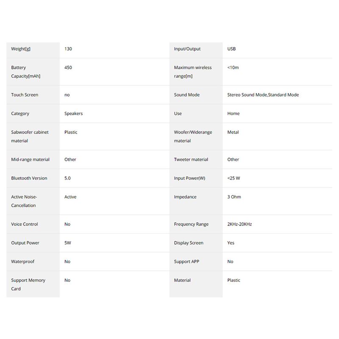Click the Support Memory Card label
Image resolution: width=339 pixels, height=339 pixels.
tap(28, 284)
